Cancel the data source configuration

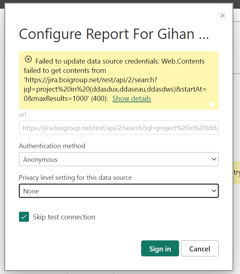(200, 248)
